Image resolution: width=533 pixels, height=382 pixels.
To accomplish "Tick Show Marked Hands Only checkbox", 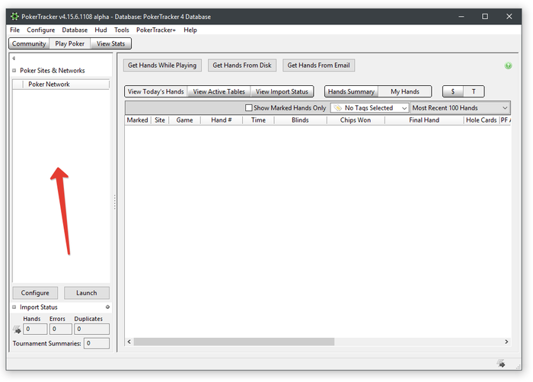I will pyautogui.click(x=248, y=108).
